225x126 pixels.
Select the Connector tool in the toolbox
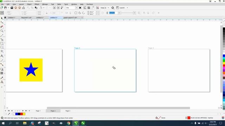[2, 64]
